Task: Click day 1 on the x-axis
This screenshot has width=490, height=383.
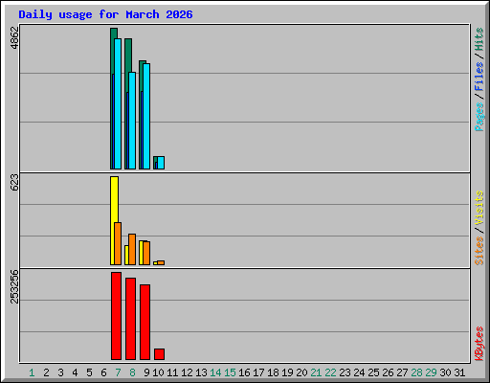Action: pyautogui.click(x=32, y=372)
